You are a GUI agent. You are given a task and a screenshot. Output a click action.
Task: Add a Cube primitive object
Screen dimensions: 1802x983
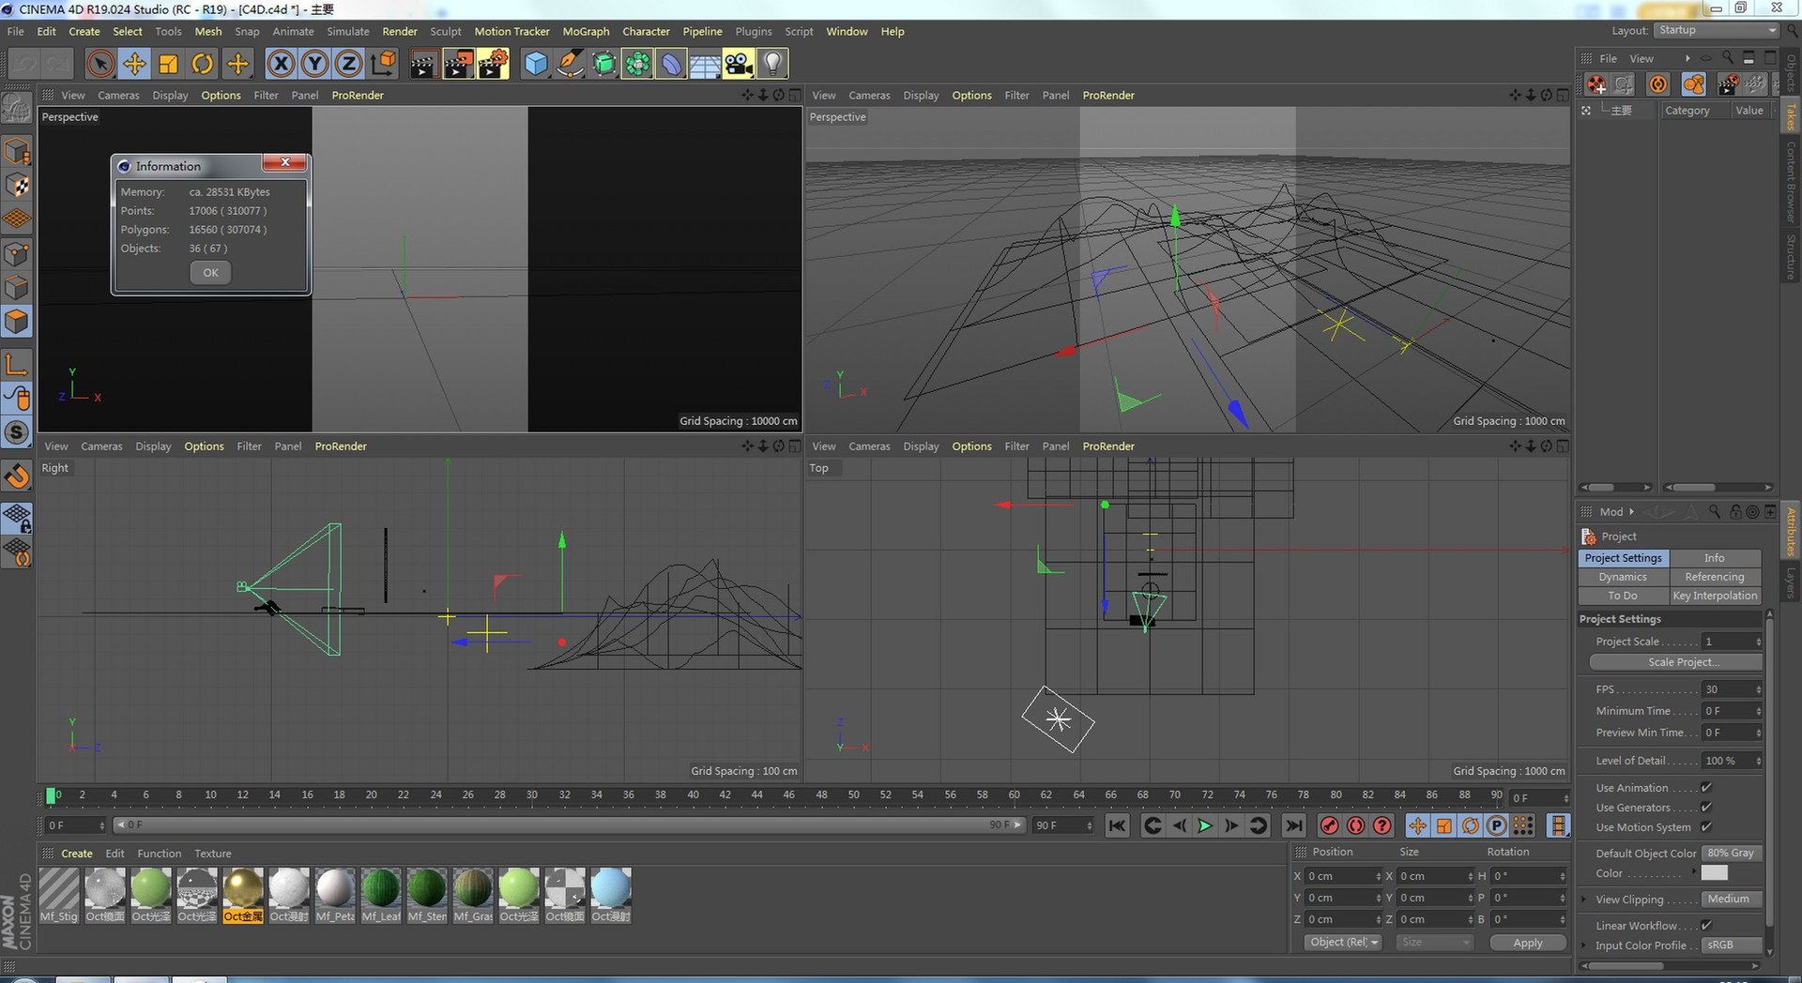[x=535, y=64]
